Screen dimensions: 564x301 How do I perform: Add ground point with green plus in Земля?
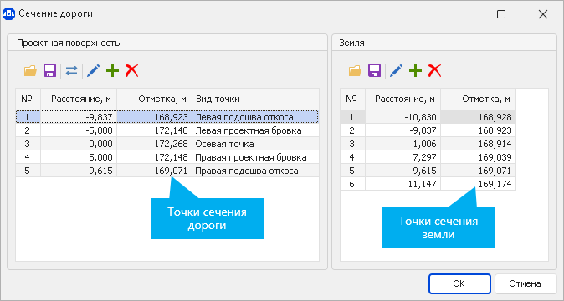click(x=415, y=70)
